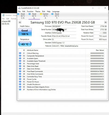Select the Controller Busy Time attribute name

34,77
